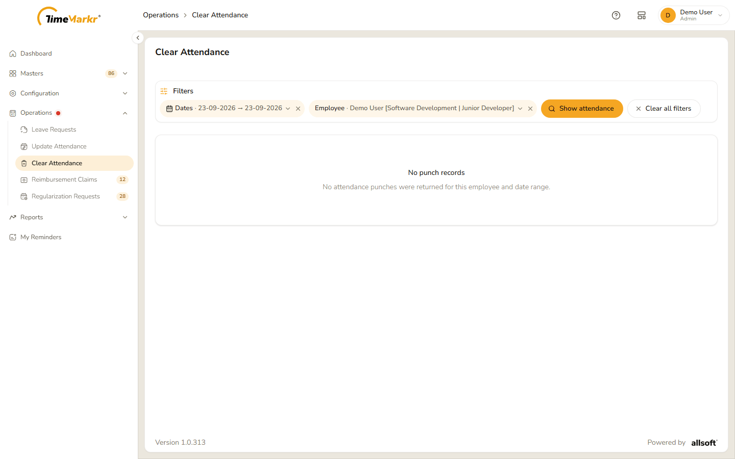
Task: Click the Reimbursement Claims badge 12
Action: click(122, 180)
